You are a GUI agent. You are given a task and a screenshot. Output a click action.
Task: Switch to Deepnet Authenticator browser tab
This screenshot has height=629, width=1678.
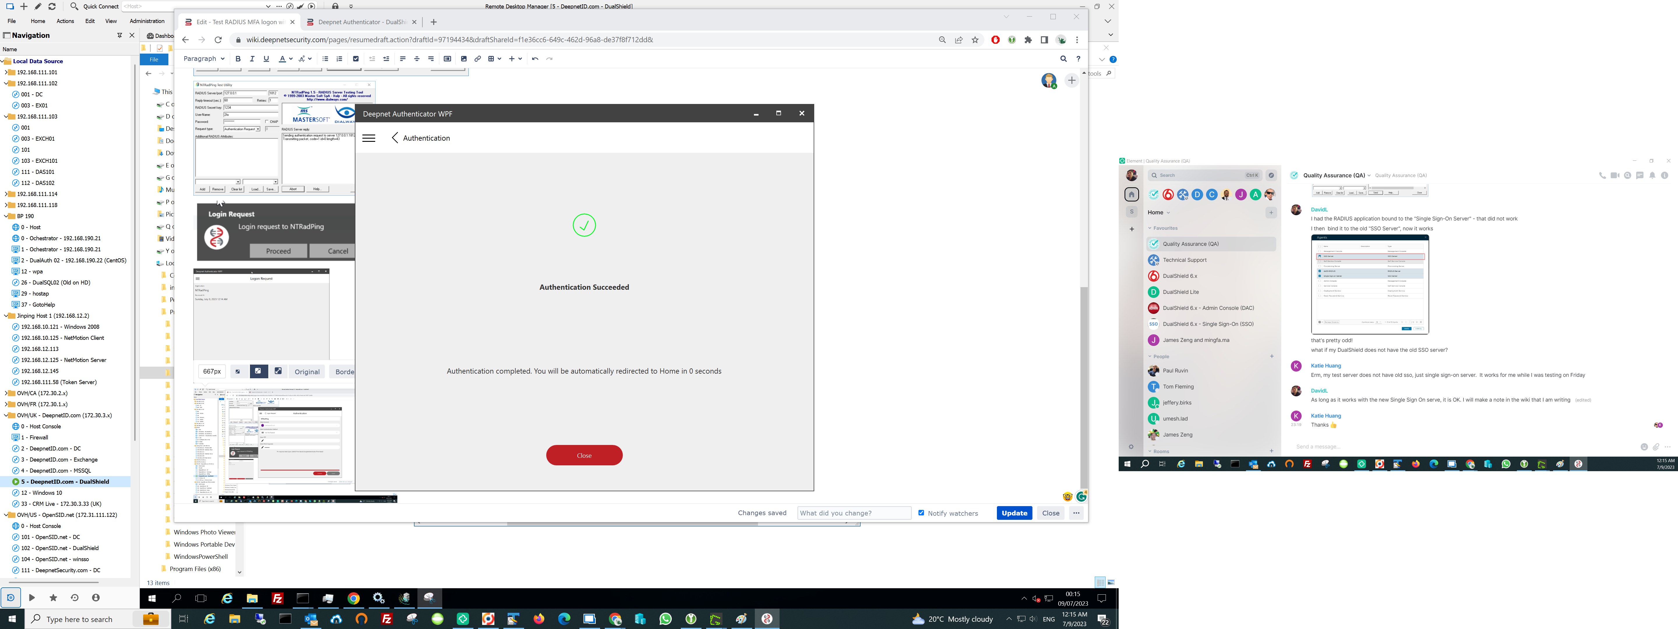(360, 22)
